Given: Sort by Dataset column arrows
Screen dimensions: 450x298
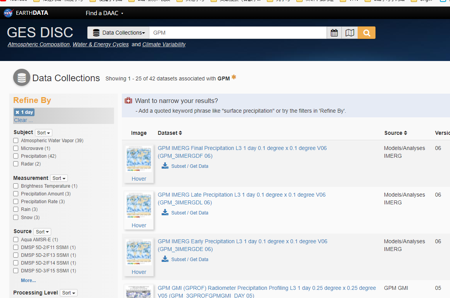Looking at the screenshot, I should pos(180,133).
